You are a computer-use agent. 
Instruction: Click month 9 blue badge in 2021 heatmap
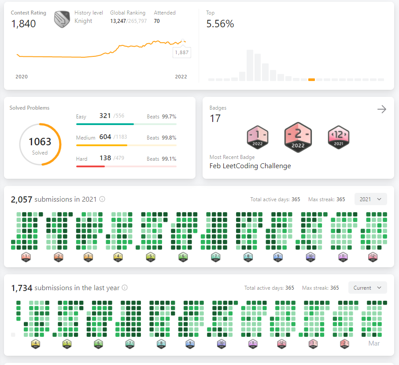(x=278, y=257)
